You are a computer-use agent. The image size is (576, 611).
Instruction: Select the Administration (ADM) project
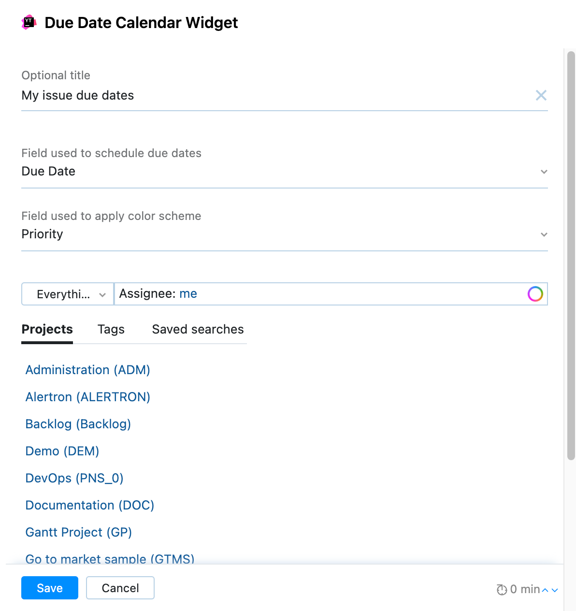pyautogui.click(x=87, y=370)
